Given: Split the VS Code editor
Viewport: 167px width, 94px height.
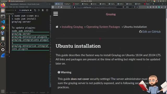Looking at the screenshot, I should pyautogui.click(x=47, y=10).
